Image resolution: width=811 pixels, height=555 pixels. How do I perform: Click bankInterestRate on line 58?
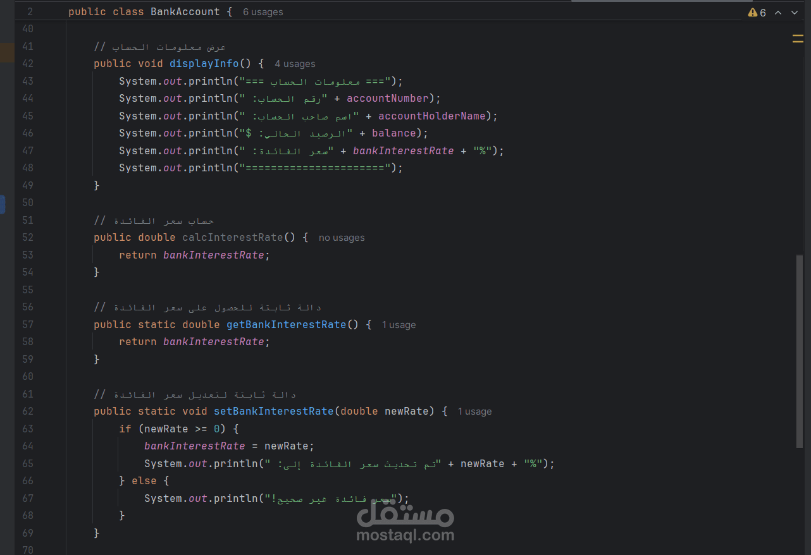[x=214, y=342]
